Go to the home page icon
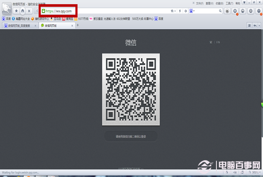This screenshot has width=263, height=177. click(x=22, y=11)
